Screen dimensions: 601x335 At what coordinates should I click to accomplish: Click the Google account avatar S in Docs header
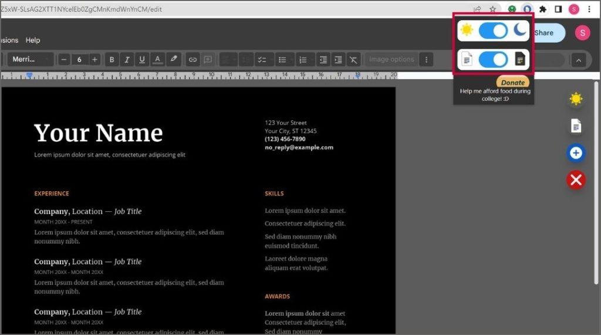pos(582,33)
